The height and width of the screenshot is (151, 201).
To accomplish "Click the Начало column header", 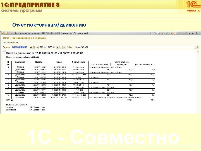I will point(39,62).
